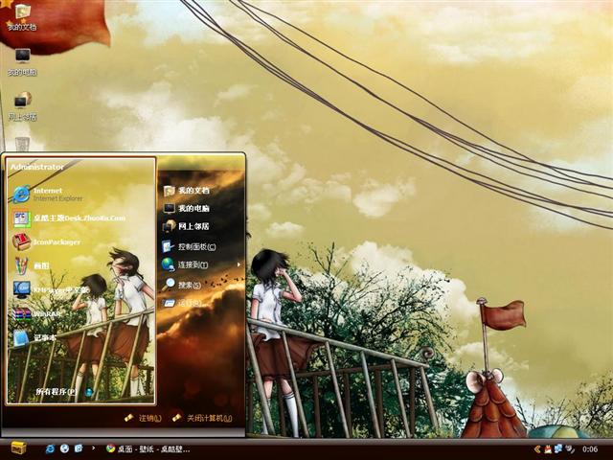
Task: Open 画图 paint program
Action: (32, 266)
